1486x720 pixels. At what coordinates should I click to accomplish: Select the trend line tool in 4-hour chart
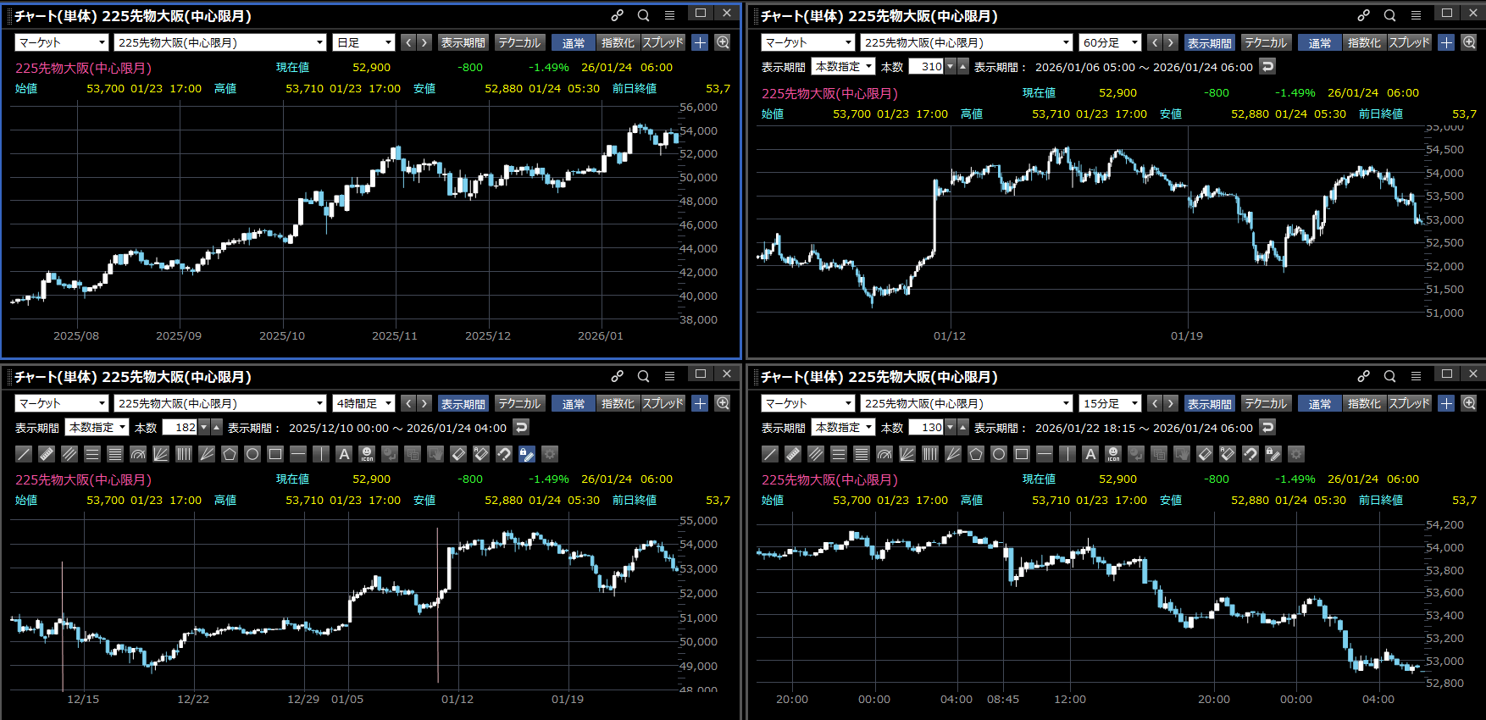pos(24,454)
